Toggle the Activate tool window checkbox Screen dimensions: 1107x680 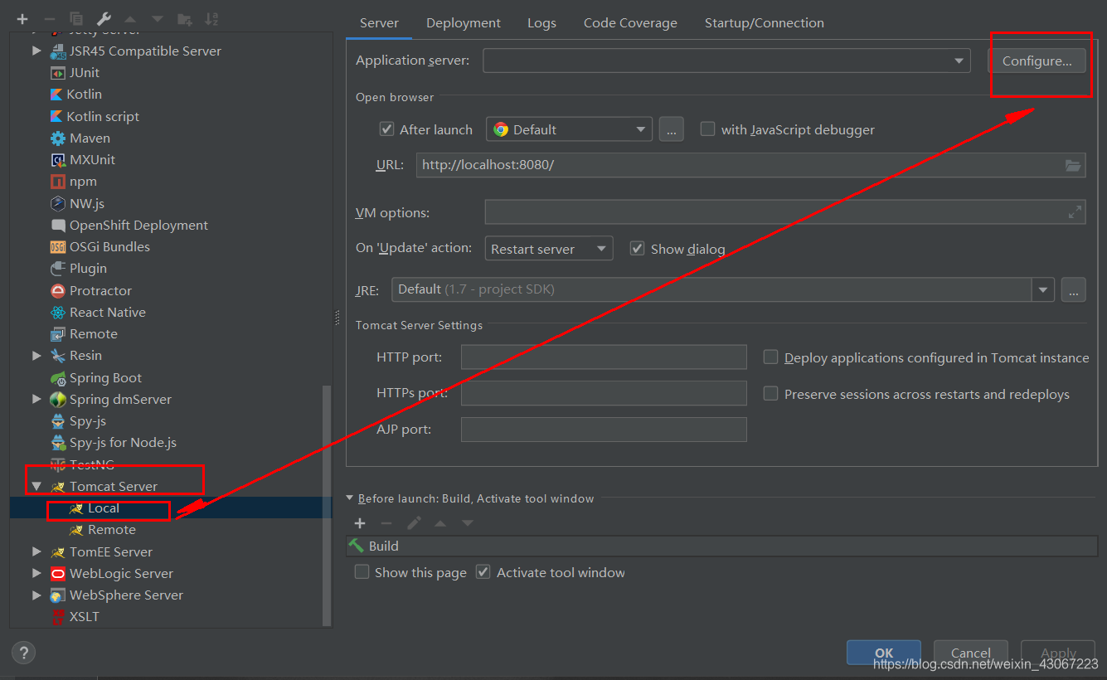coord(483,572)
